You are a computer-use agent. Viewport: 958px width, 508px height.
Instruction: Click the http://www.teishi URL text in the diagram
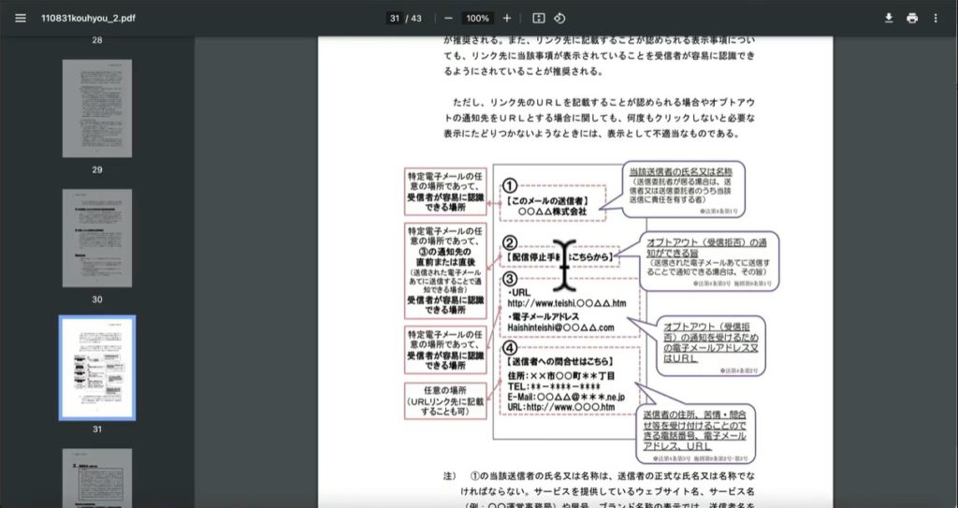(568, 303)
